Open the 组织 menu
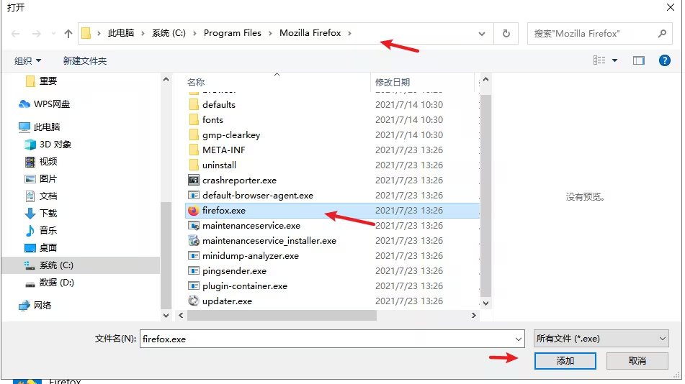The height and width of the screenshot is (384, 685). (x=28, y=61)
